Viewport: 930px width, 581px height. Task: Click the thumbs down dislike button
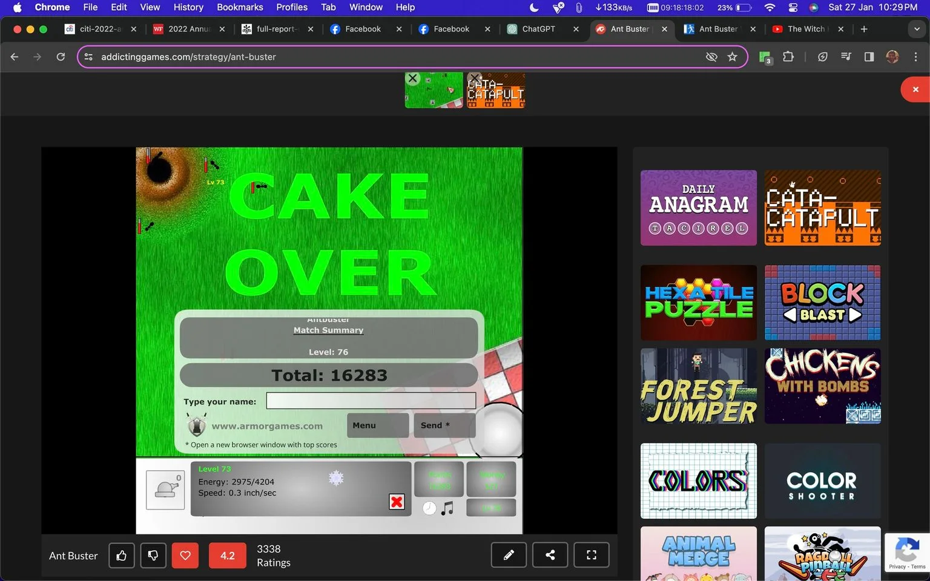click(x=153, y=556)
